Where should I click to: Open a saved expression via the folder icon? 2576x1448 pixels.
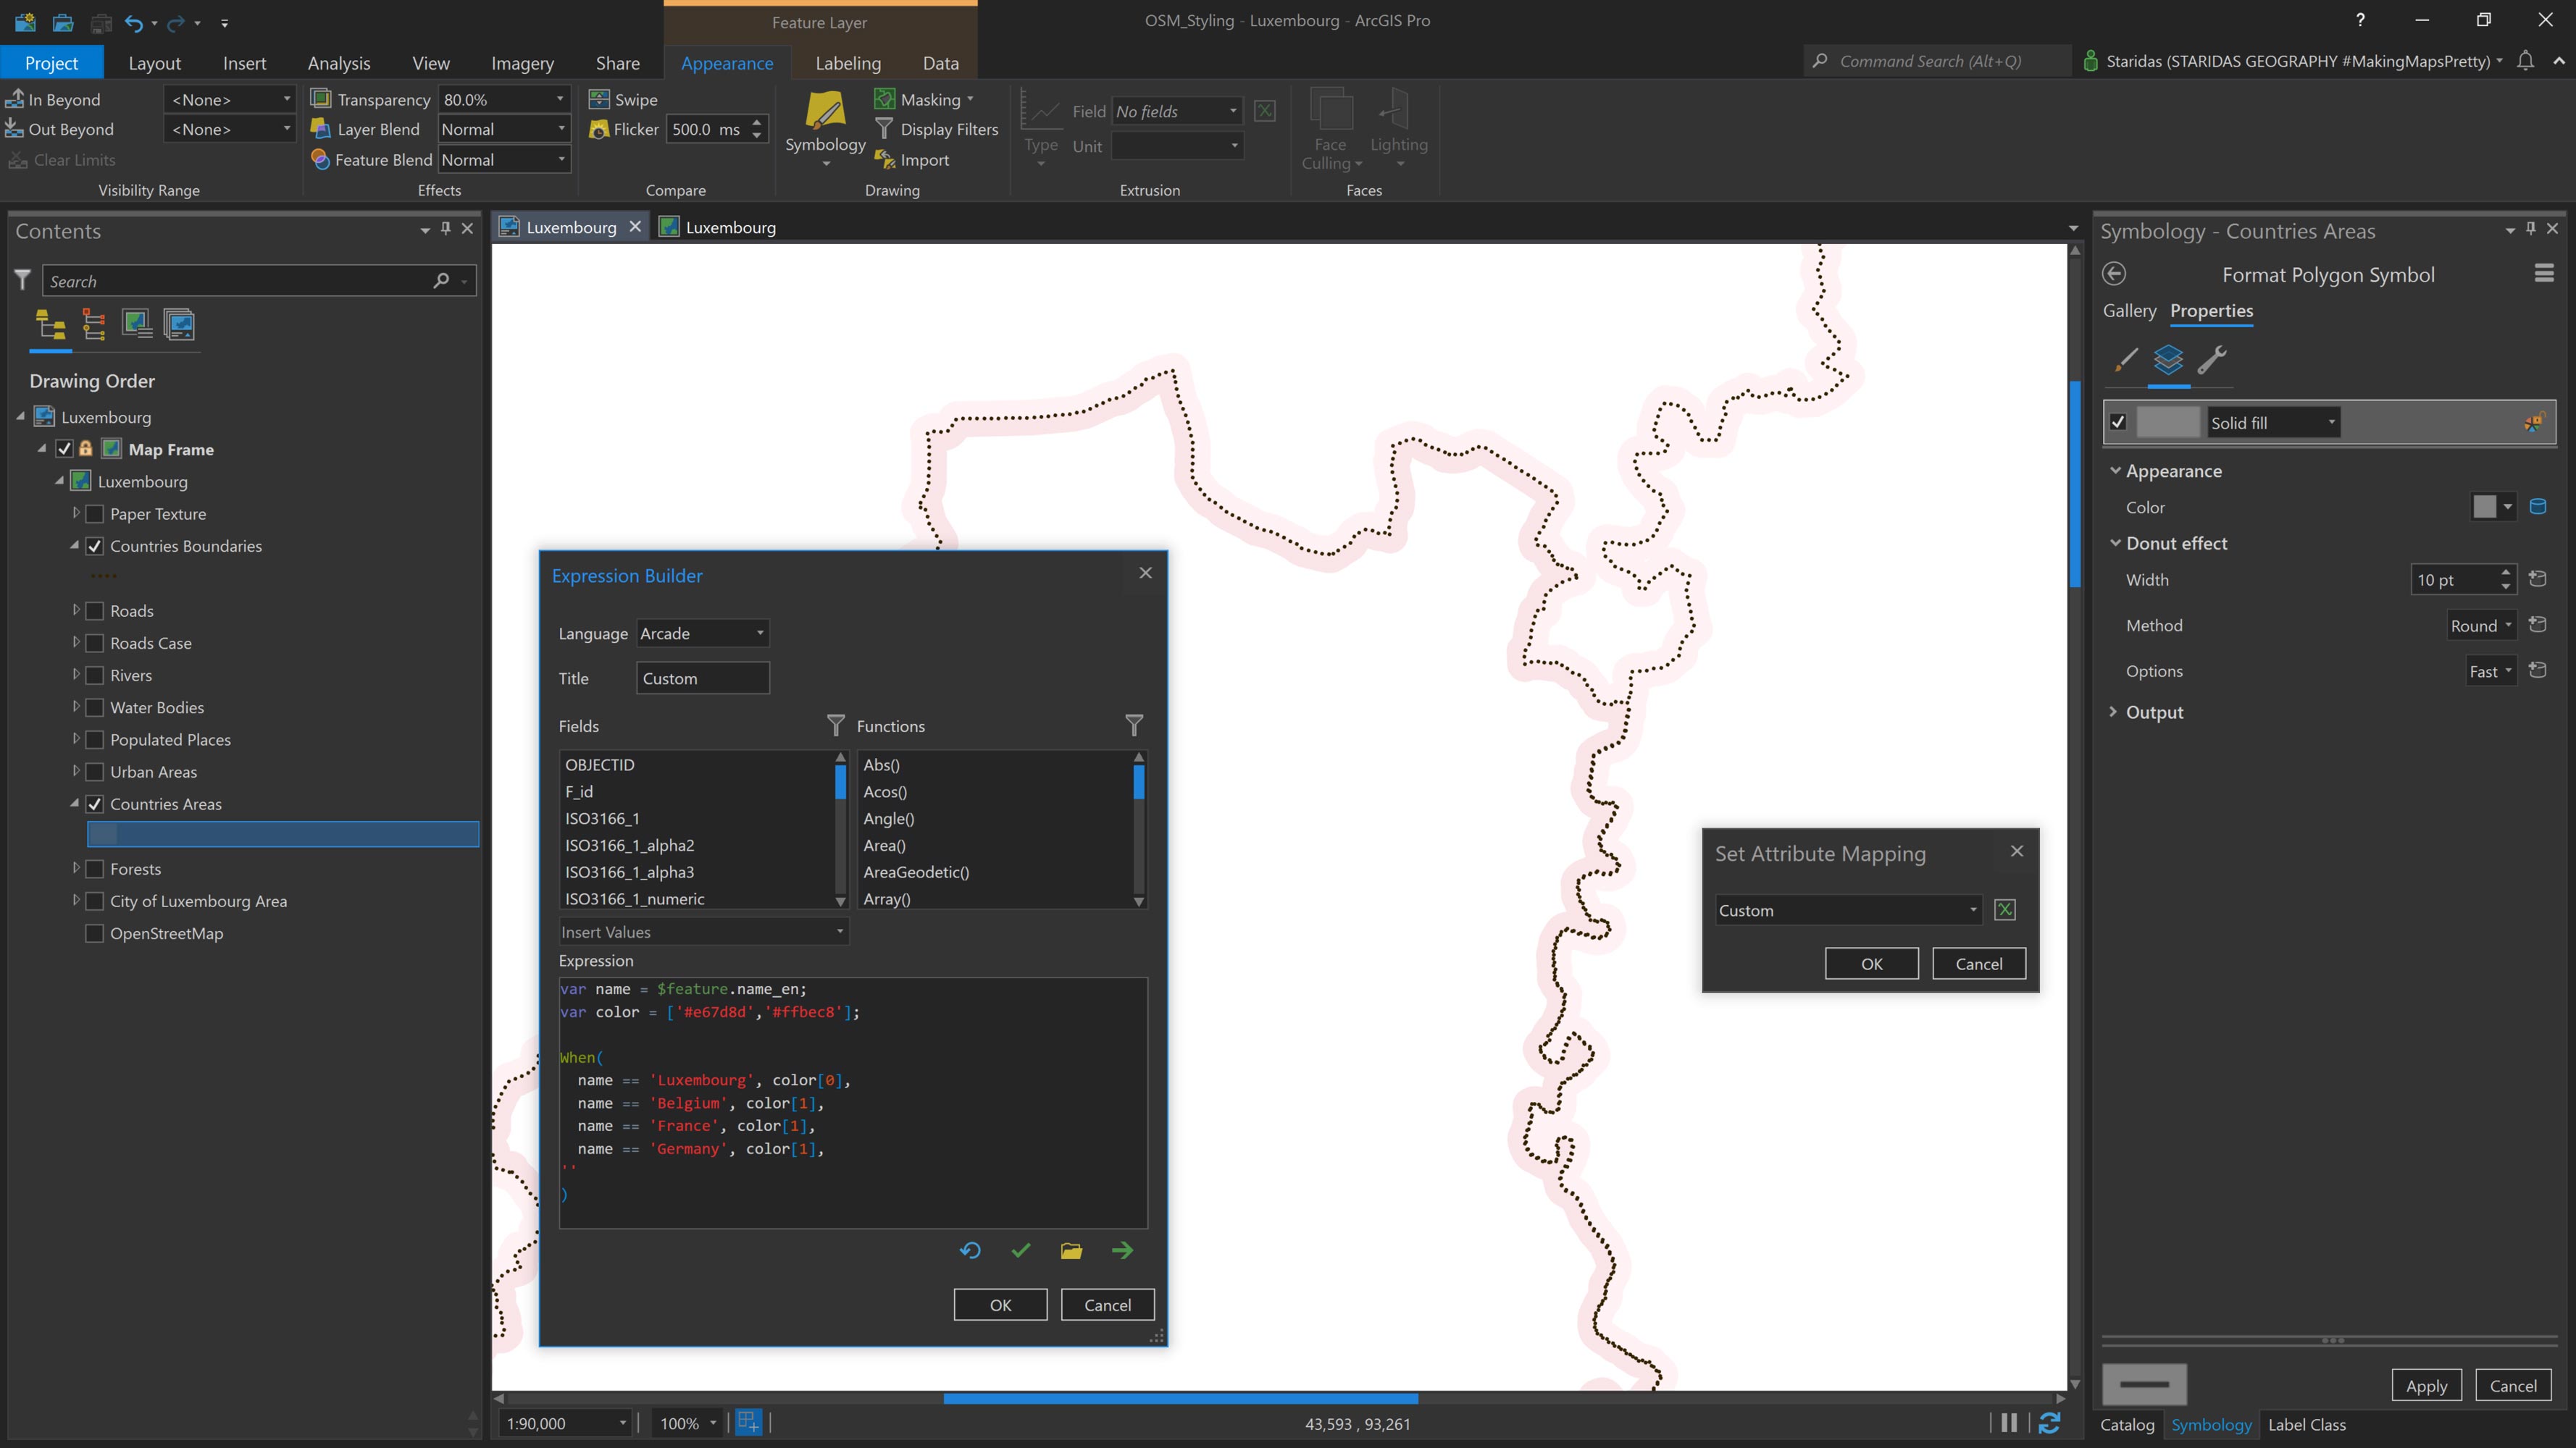(x=1071, y=1250)
